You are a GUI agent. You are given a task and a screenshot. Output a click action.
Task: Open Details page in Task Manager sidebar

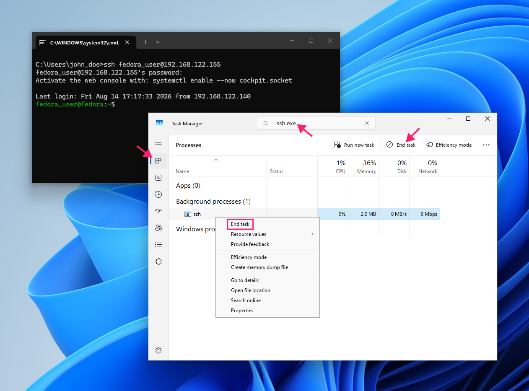(158, 244)
